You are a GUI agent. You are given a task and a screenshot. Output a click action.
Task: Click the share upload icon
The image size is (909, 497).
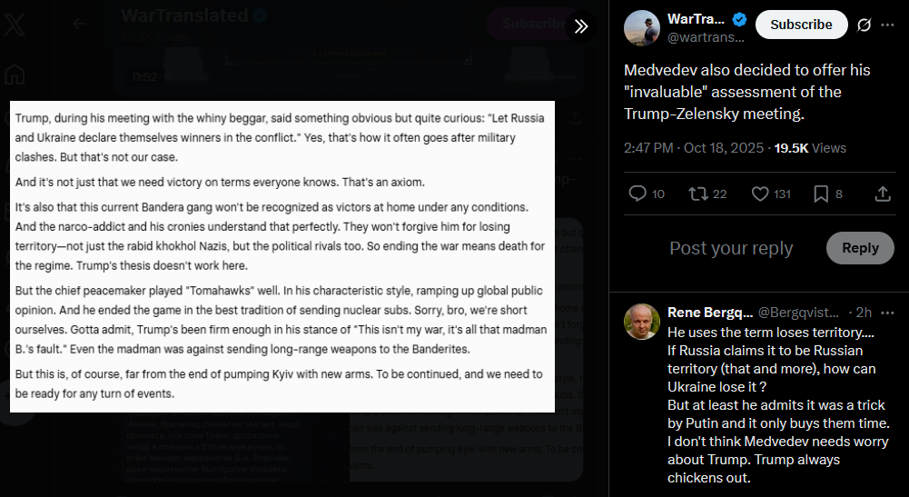(x=883, y=194)
